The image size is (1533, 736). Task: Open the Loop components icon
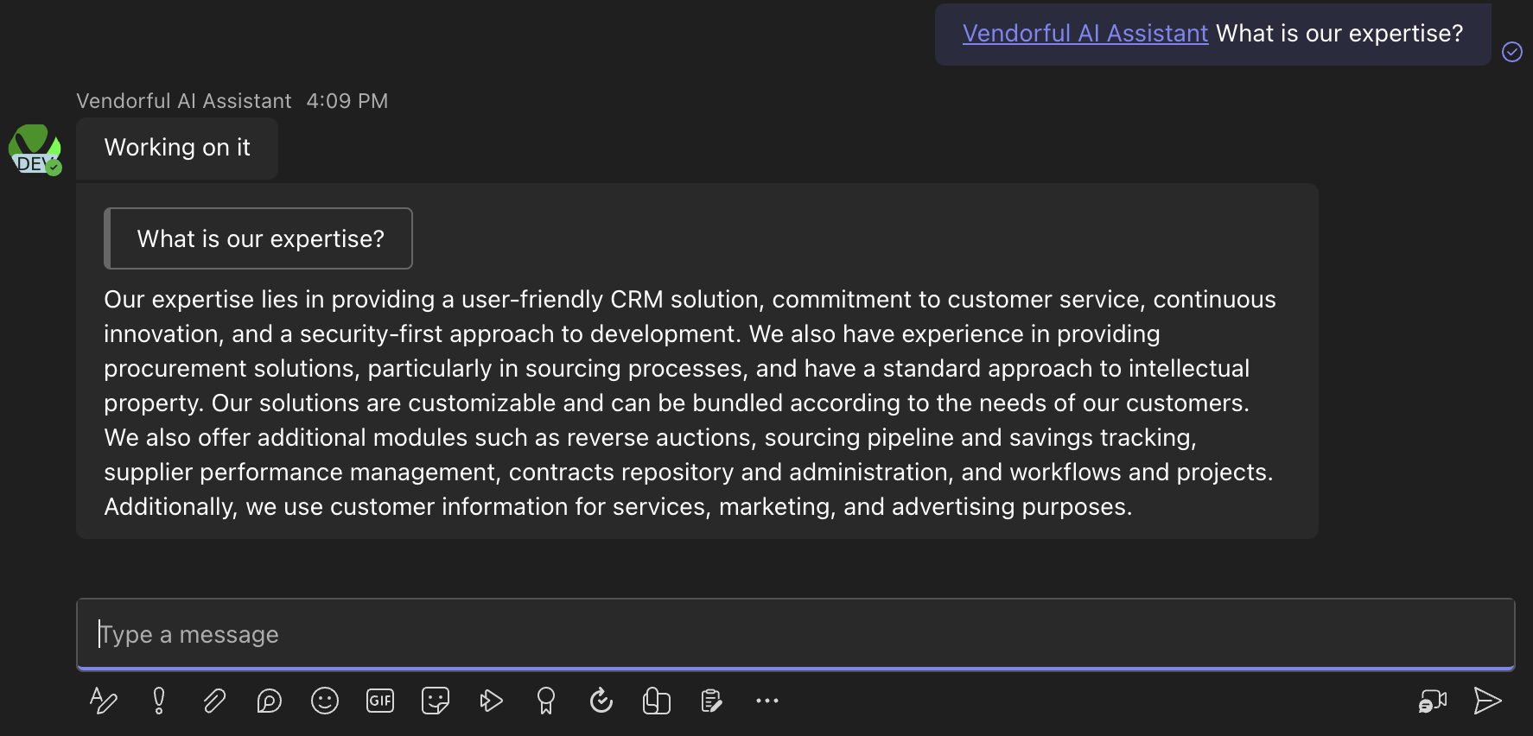coord(270,701)
